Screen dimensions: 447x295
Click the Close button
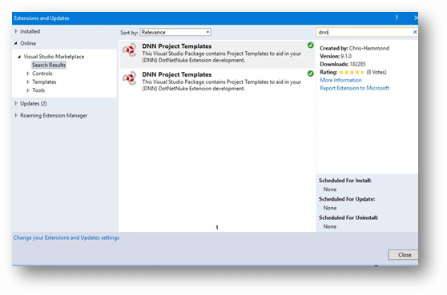coord(403,254)
